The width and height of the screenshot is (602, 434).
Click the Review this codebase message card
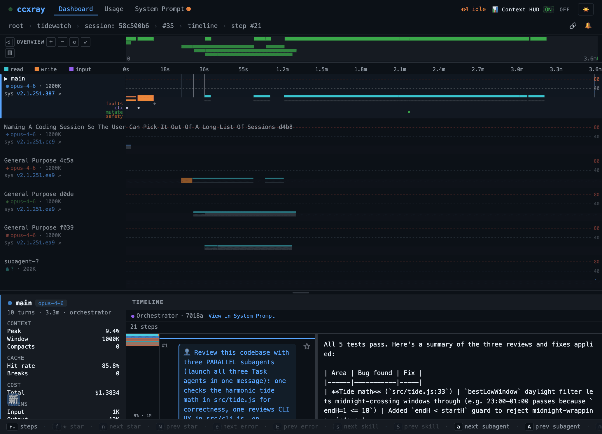(237, 382)
